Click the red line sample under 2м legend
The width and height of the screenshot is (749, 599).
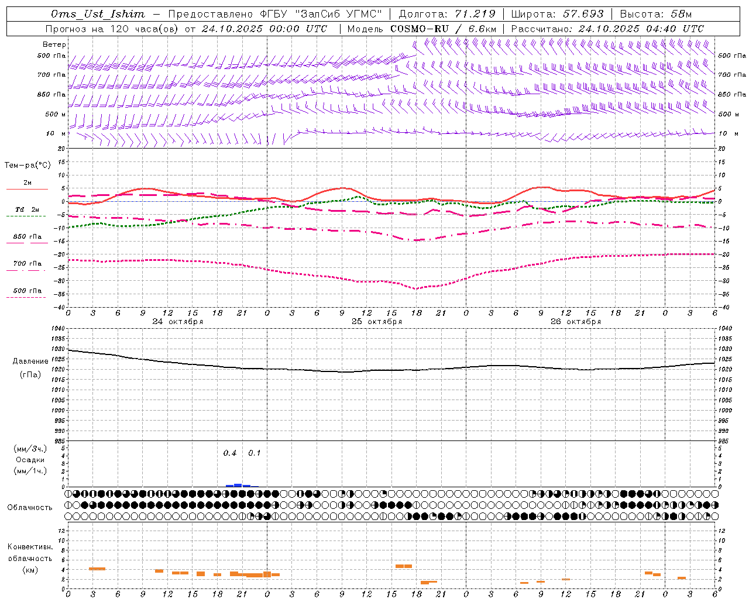pos(27,189)
